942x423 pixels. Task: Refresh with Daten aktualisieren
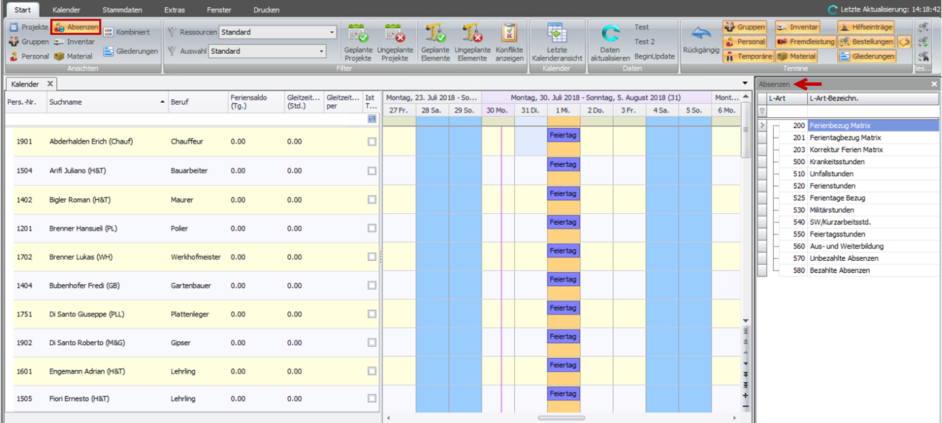click(x=610, y=42)
